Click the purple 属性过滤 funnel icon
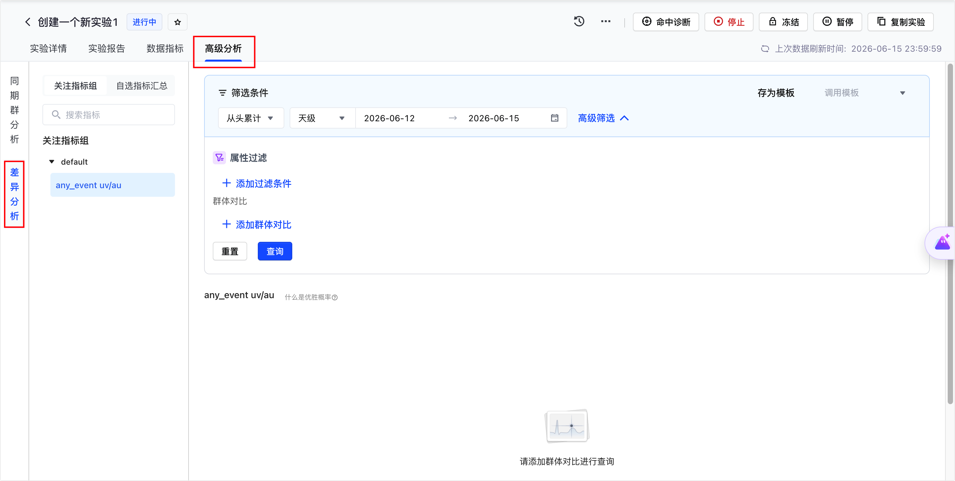 [219, 157]
